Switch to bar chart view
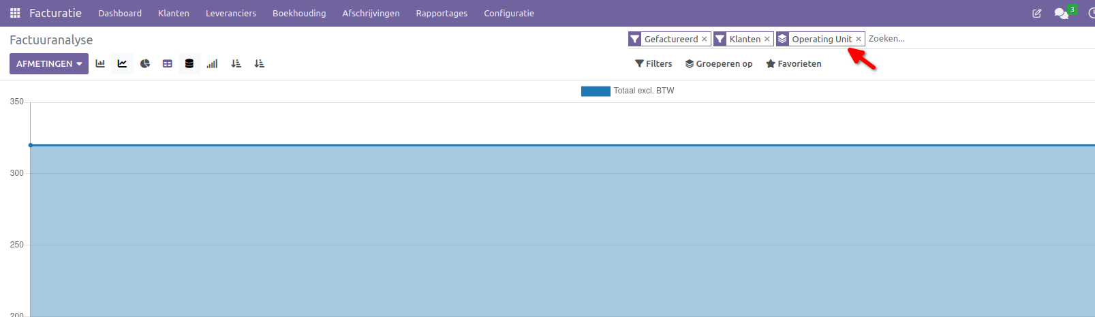This screenshot has width=1095, height=317. click(x=100, y=63)
